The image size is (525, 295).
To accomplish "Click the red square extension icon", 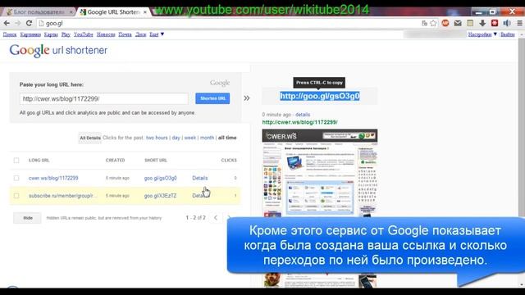I will pyautogui.click(x=495, y=23).
